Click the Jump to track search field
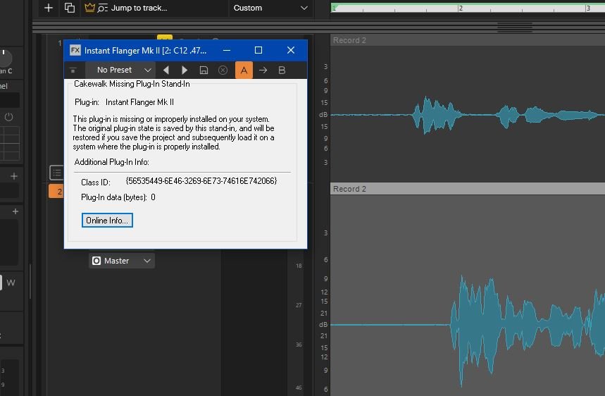Image resolution: width=605 pixels, height=396 pixels. tap(139, 8)
